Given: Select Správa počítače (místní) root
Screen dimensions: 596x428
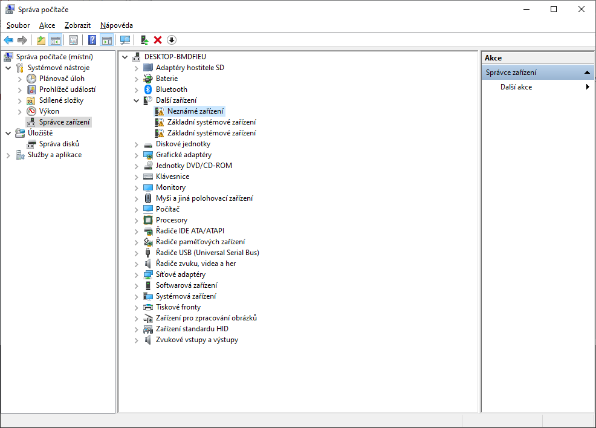Looking at the screenshot, I should pos(54,57).
